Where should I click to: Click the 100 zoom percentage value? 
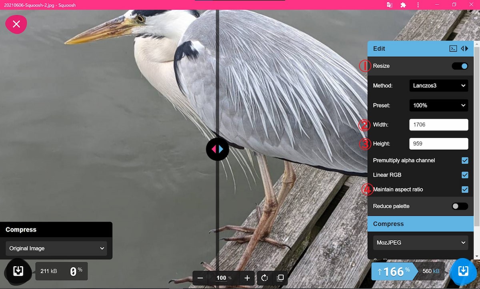click(221, 278)
